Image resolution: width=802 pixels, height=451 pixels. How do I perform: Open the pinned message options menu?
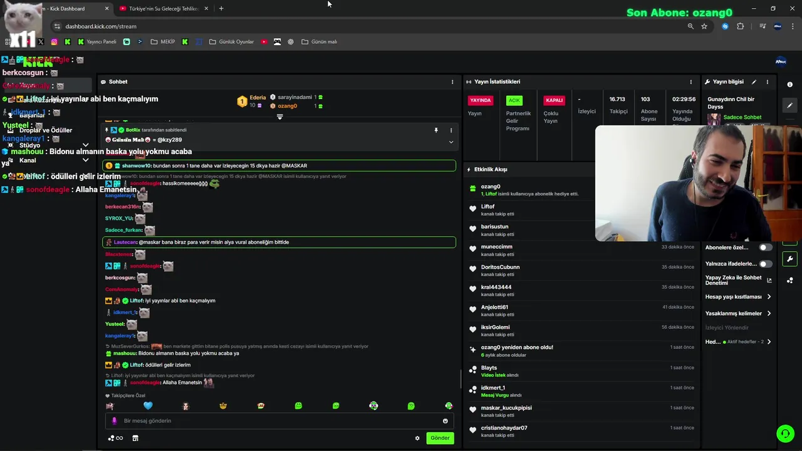click(x=450, y=130)
